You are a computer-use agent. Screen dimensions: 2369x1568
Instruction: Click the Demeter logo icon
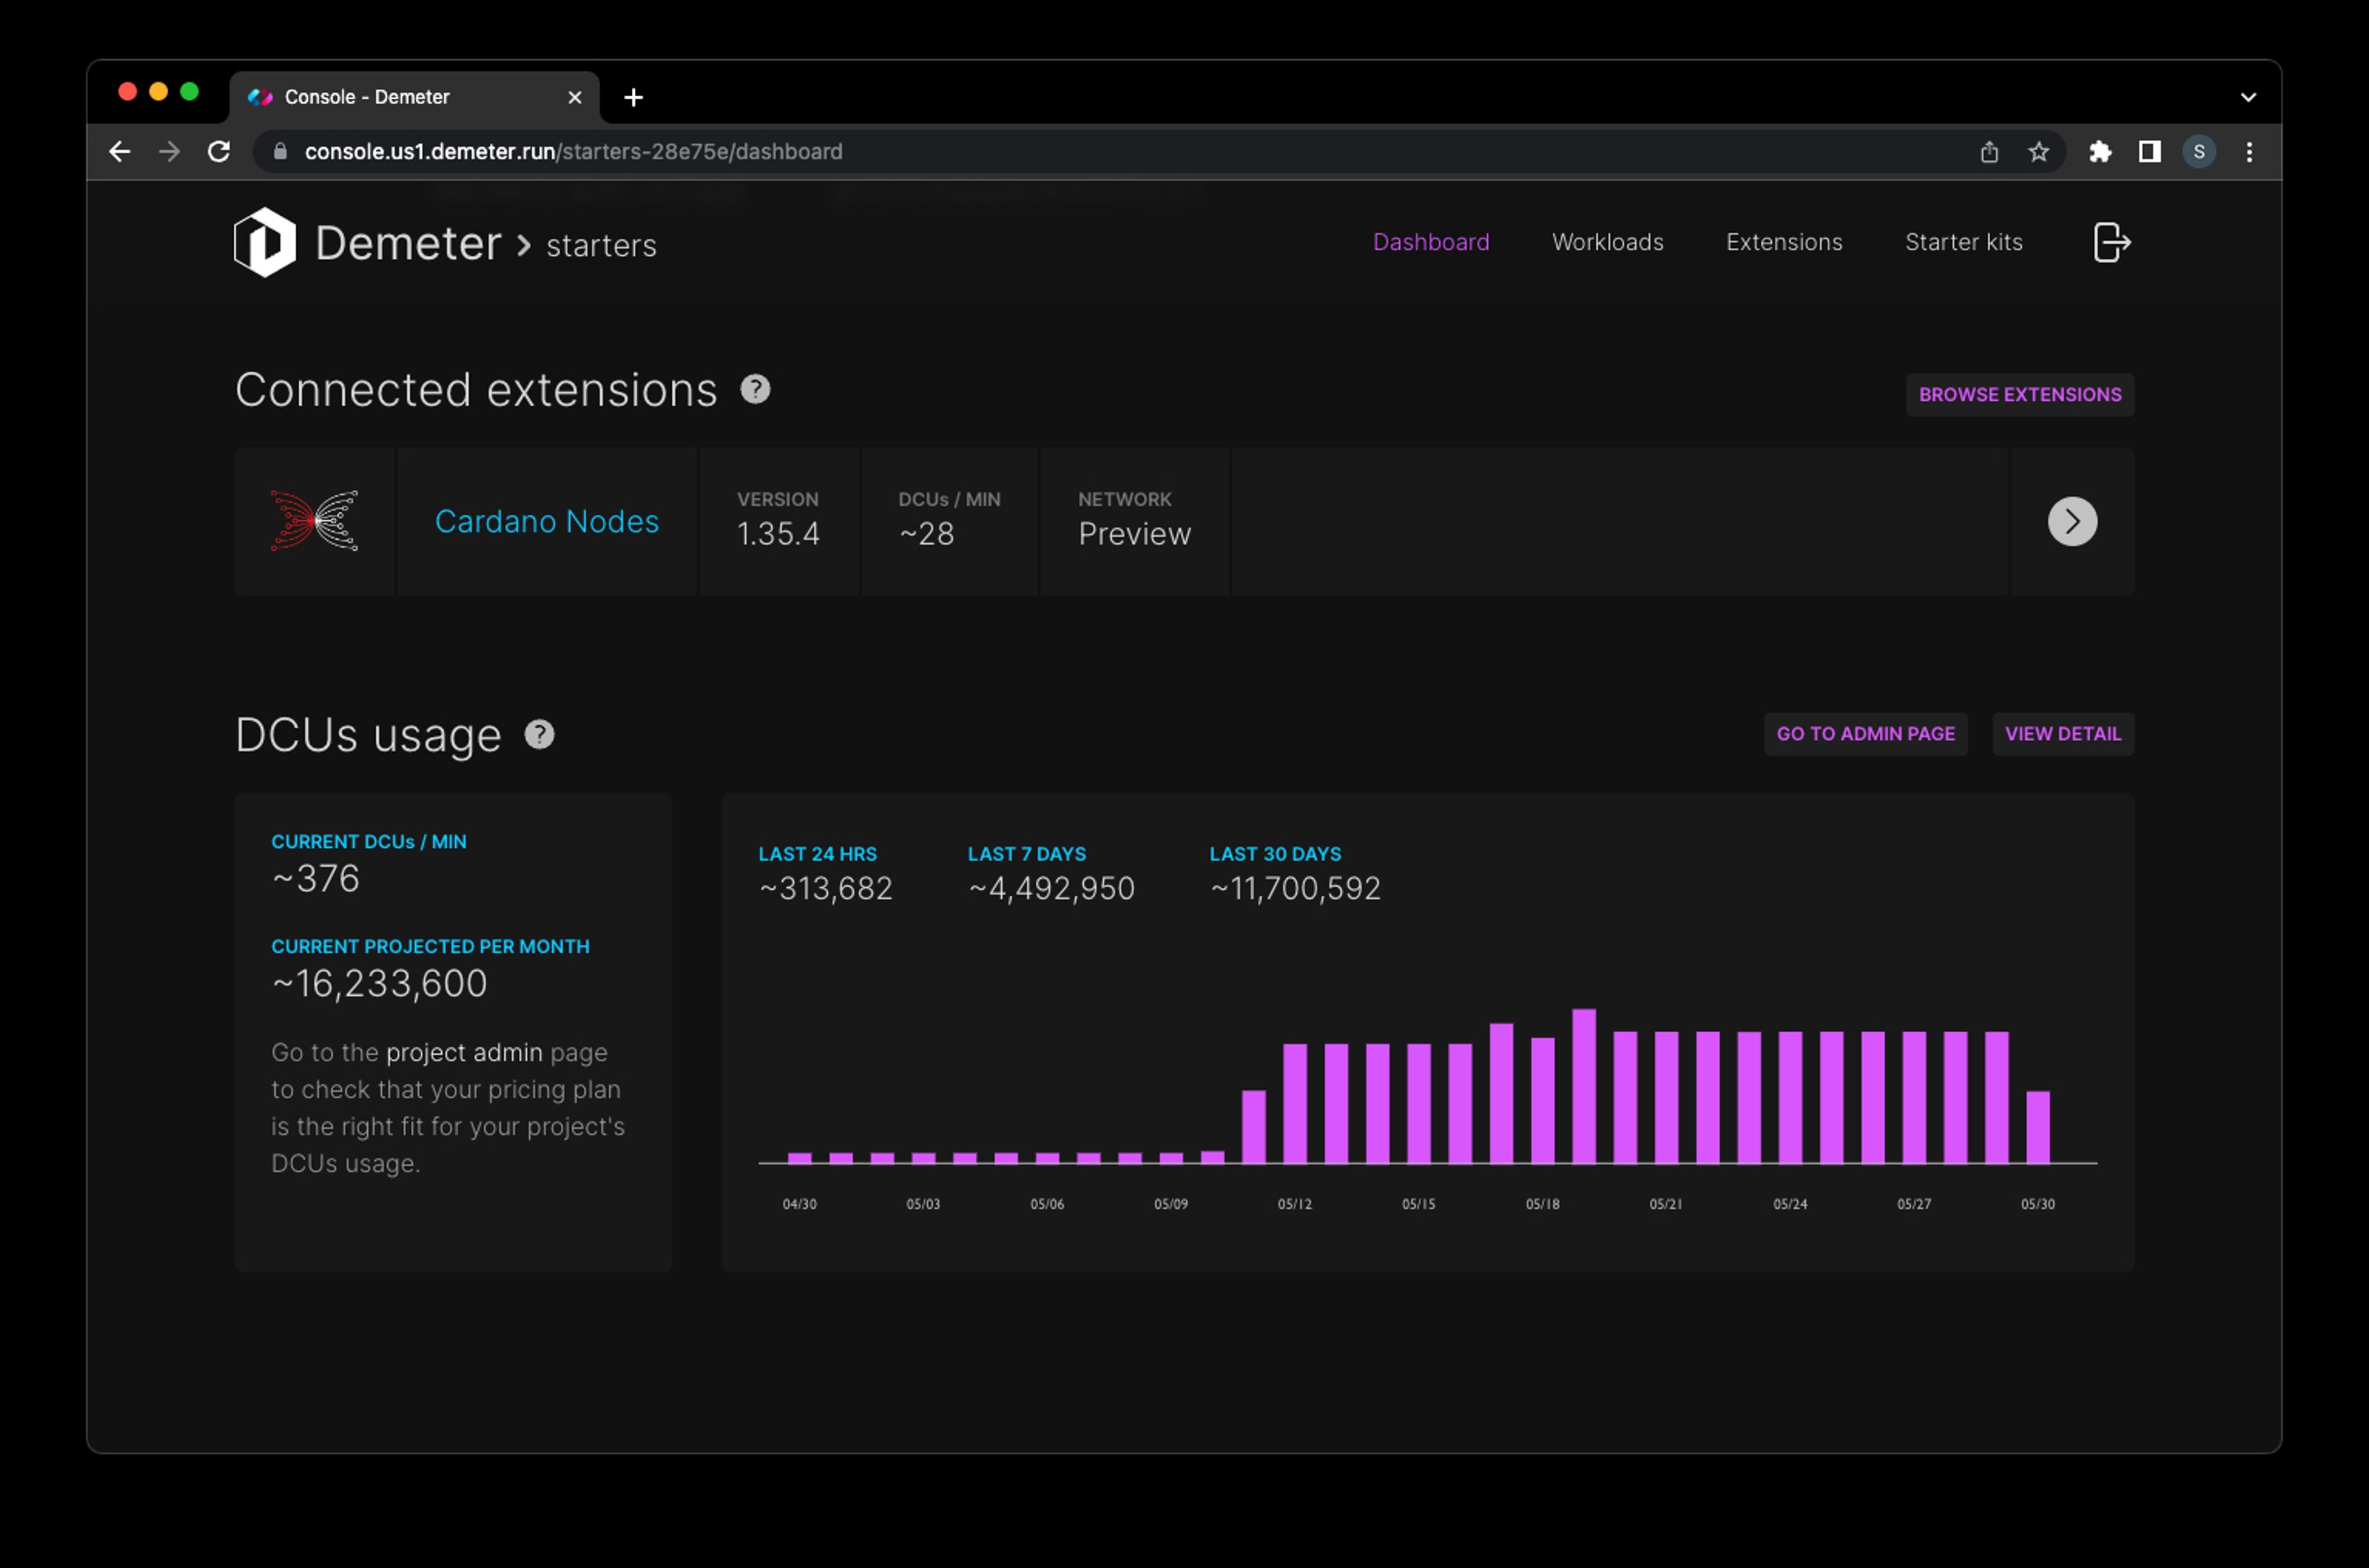264,242
